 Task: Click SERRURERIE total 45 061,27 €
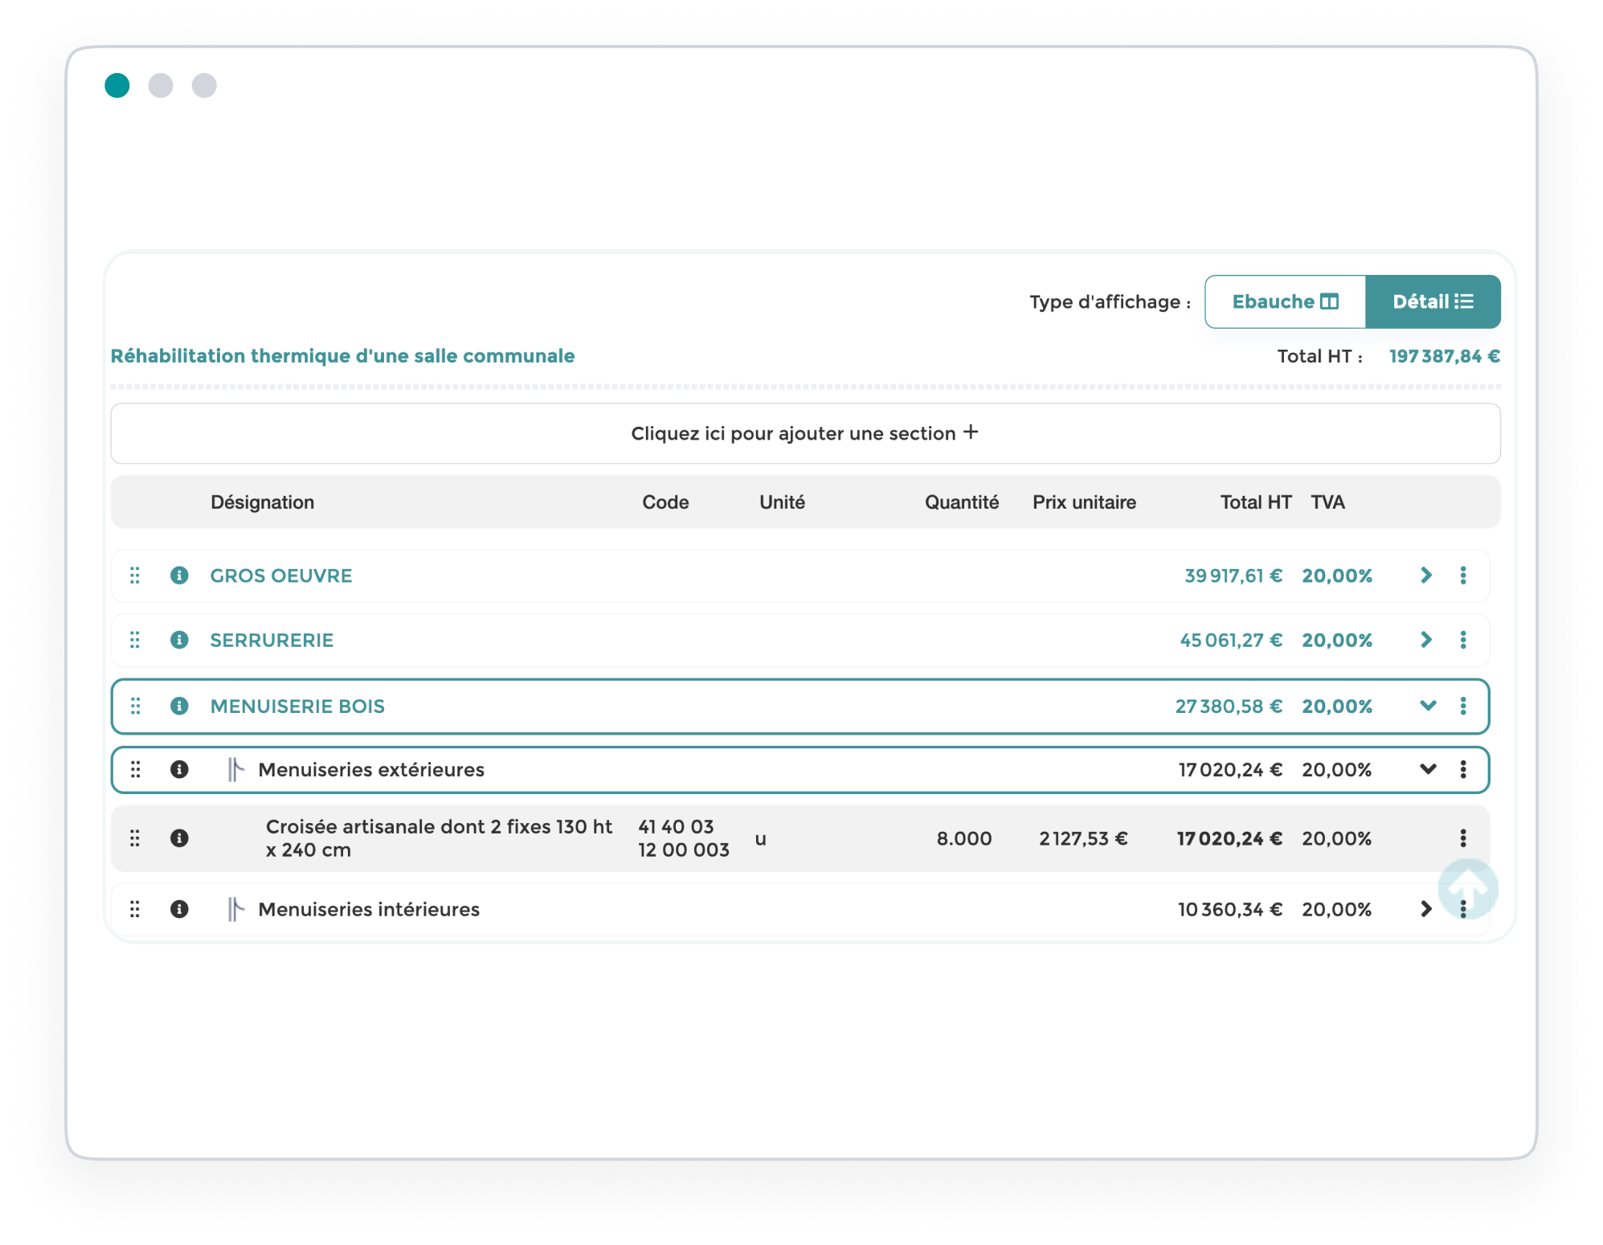click(1231, 640)
